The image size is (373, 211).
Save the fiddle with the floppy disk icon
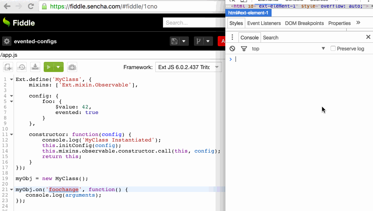point(174,42)
